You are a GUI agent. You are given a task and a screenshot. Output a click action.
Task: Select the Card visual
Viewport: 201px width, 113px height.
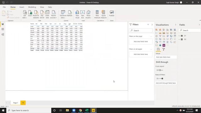[167, 39]
